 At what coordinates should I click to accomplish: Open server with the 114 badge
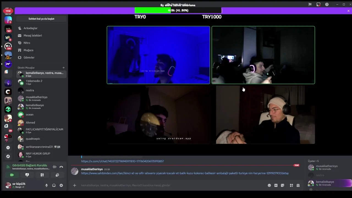pos(8,46)
